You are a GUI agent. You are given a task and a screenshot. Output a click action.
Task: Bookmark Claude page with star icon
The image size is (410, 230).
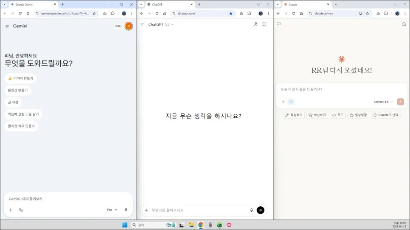[x=368, y=13]
